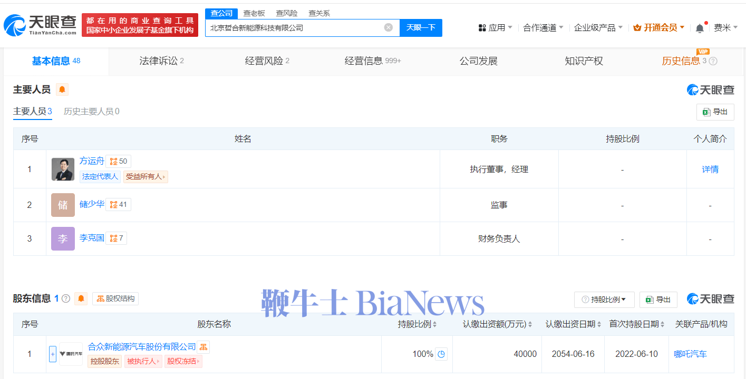Switch to 经营信息 tab
This screenshot has width=746, height=379.
(373, 61)
